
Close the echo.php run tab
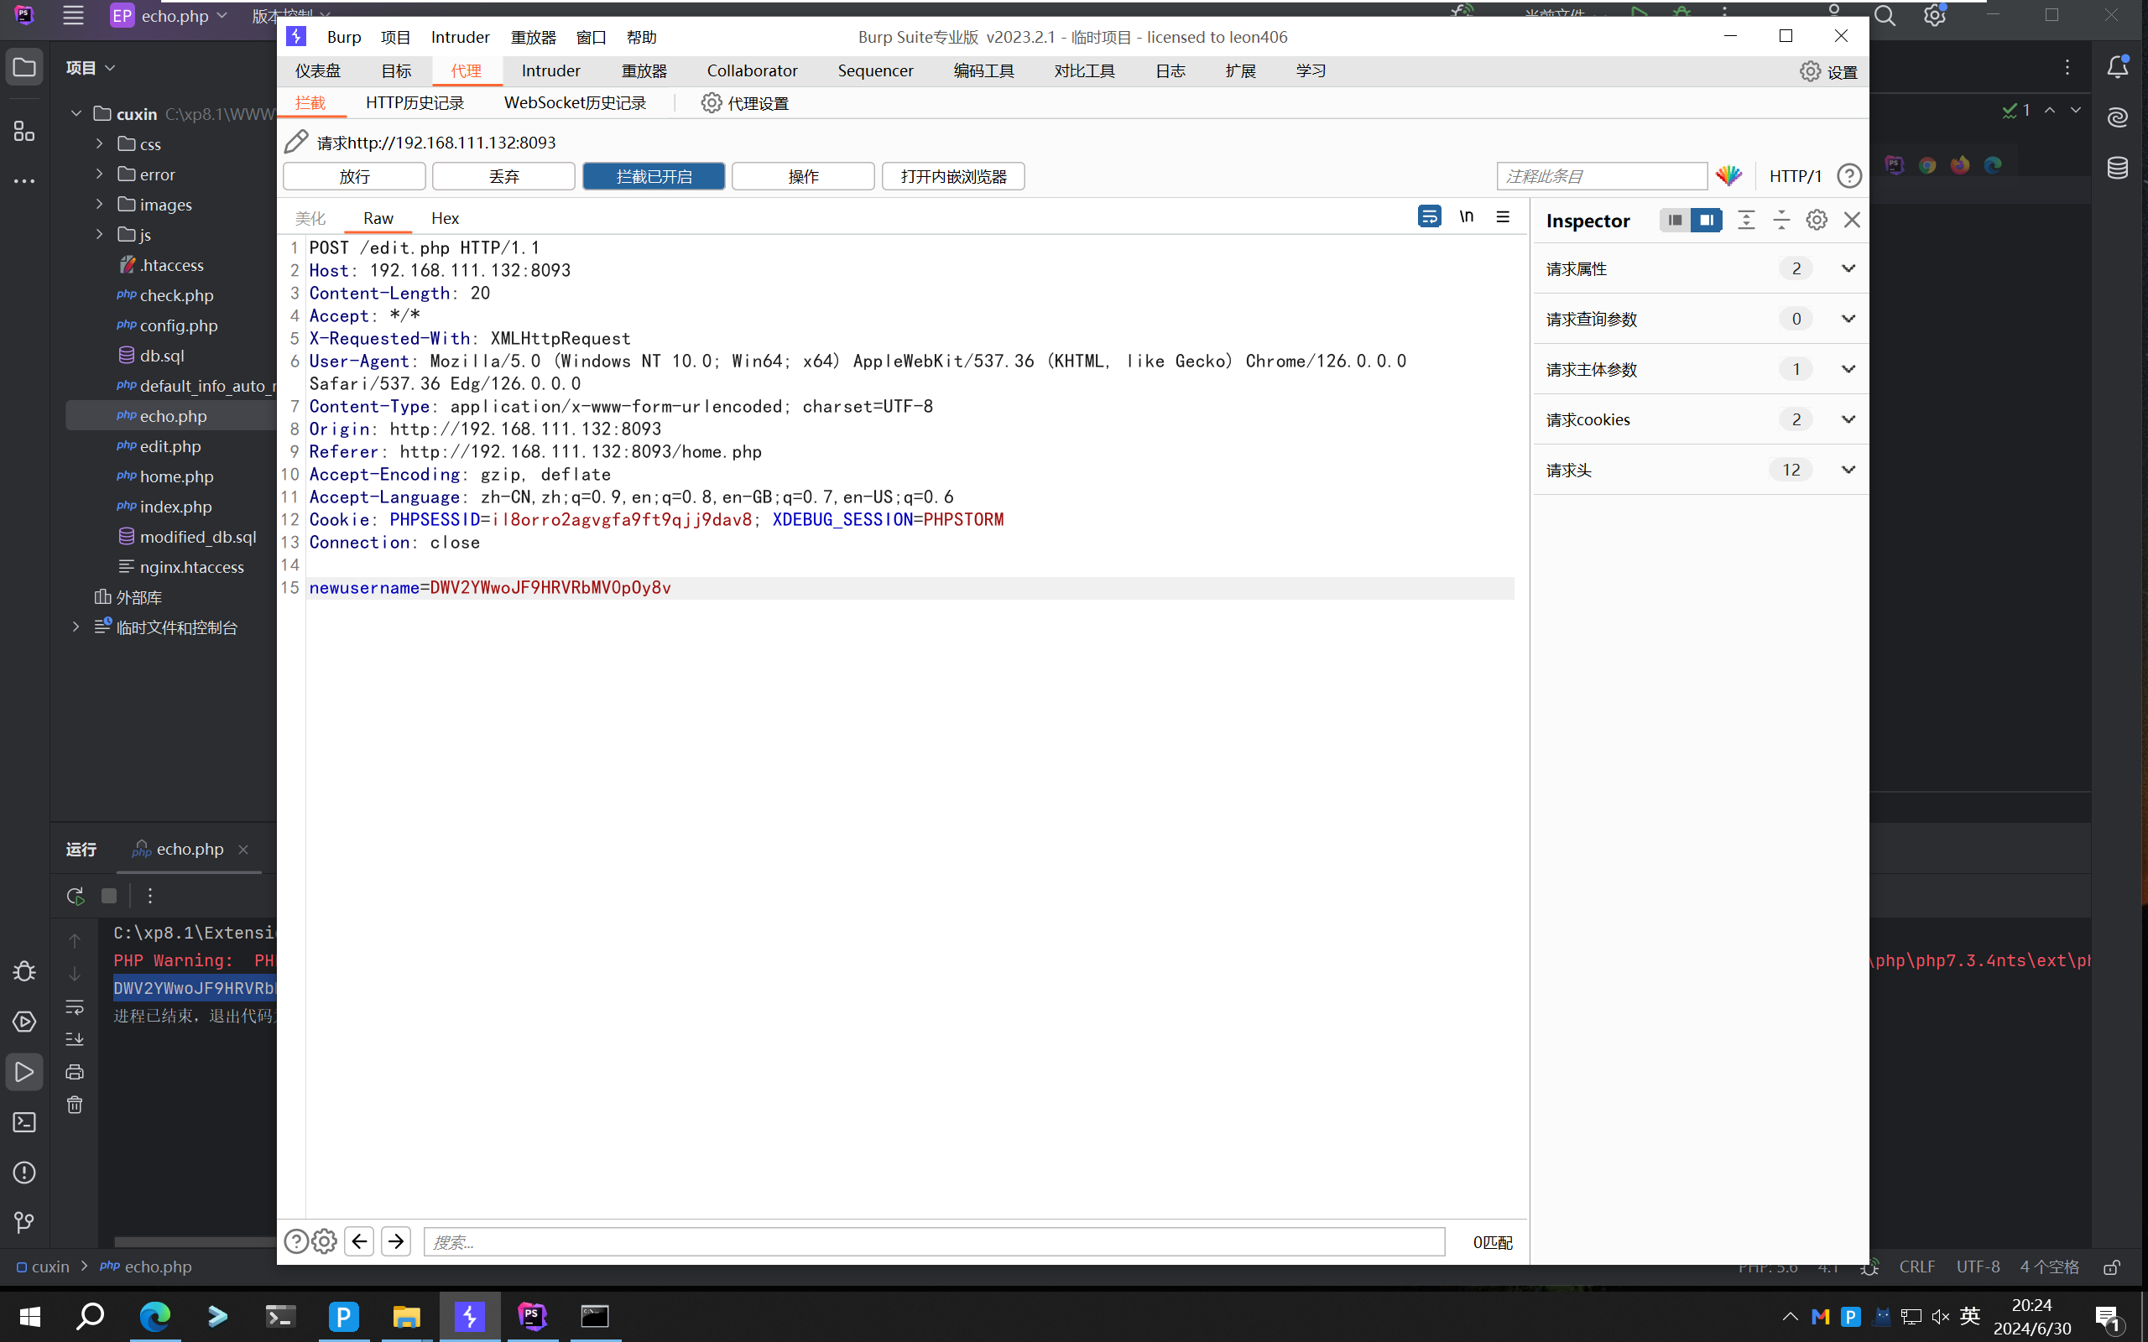[x=243, y=850]
